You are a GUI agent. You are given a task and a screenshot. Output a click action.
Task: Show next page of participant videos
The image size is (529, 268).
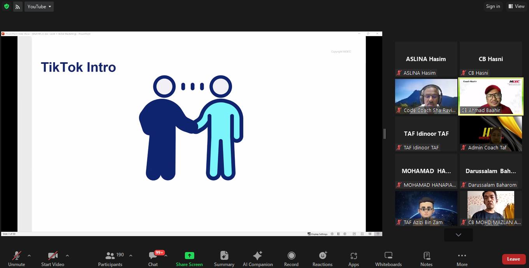(x=459, y=235)
